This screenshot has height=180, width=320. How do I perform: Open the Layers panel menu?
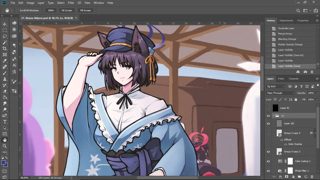(317, 79)
